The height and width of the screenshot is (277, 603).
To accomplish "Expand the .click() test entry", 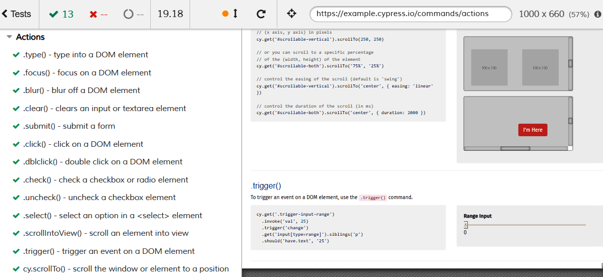I will tap(83, 144).
